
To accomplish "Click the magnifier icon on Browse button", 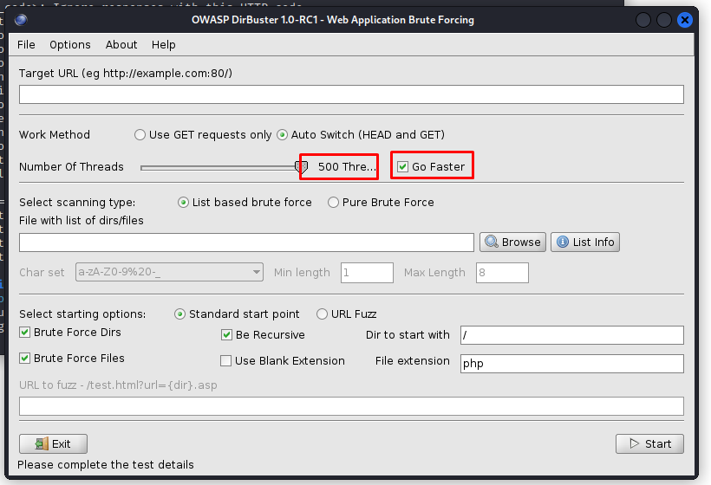I will [x=491, y=242].
